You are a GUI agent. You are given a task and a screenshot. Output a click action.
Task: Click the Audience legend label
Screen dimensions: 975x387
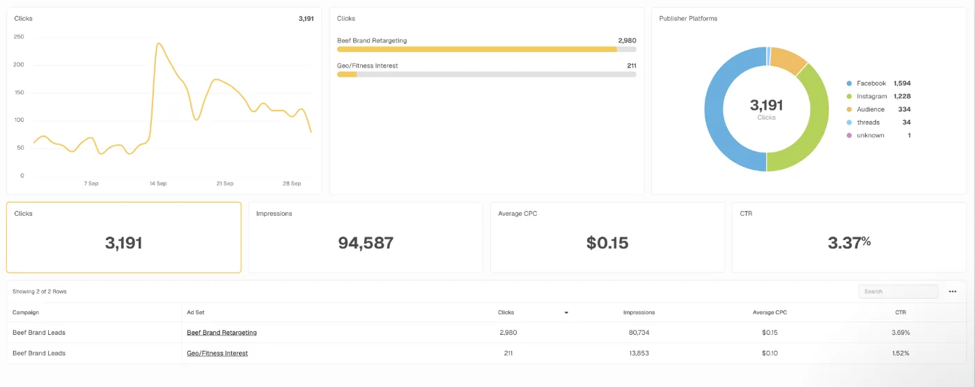(x=871, y=109)
